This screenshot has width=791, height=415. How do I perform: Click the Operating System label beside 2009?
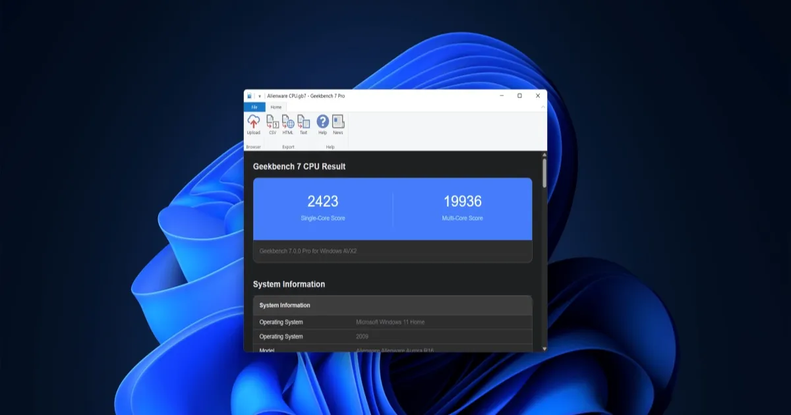281,337
